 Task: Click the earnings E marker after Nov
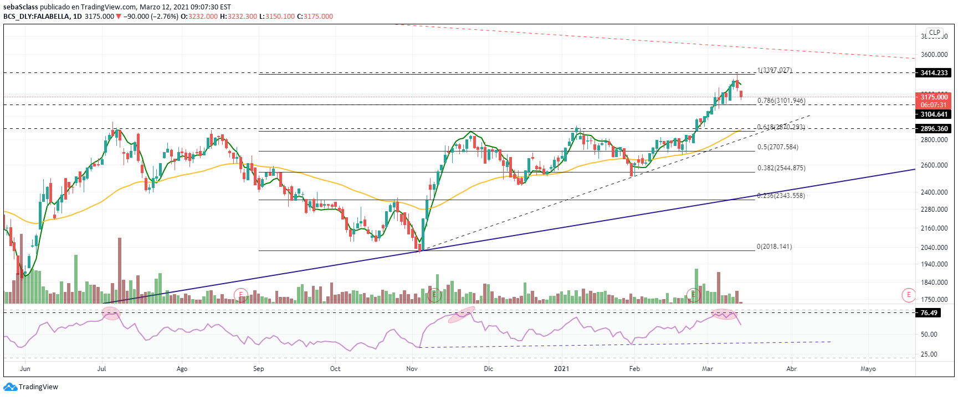pos(434,295)
